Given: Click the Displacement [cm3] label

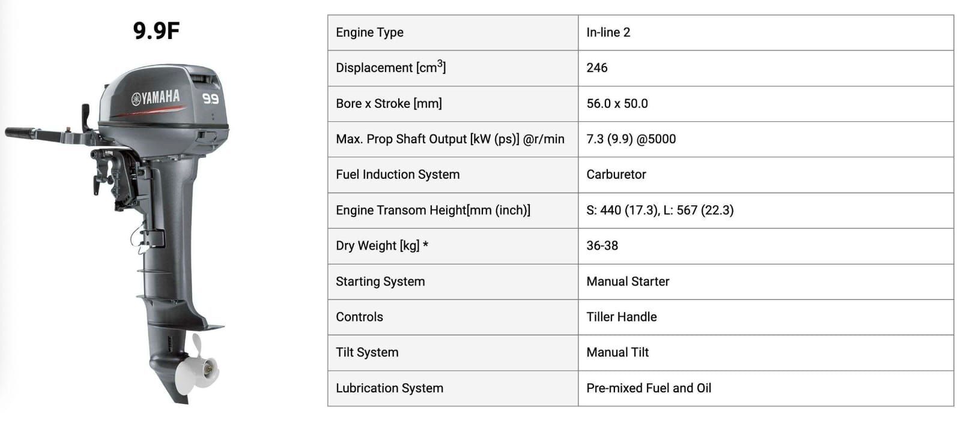Looking at the screenshot, I should (x=390, y=67).
